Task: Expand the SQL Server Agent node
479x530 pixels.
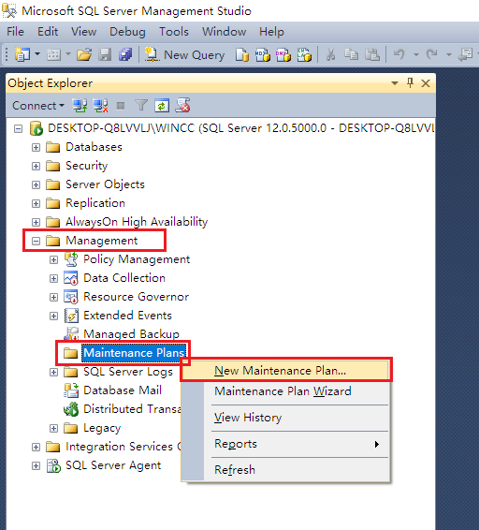Action: pos(36,465)
